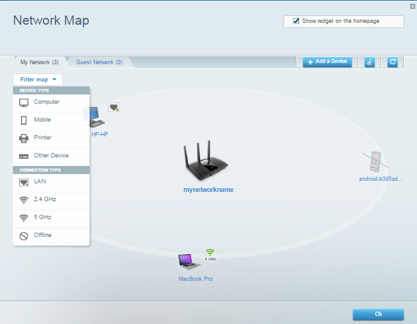The image size is (417, 324).
Task: Open the android-b395ad... device link
Action: 381,179
